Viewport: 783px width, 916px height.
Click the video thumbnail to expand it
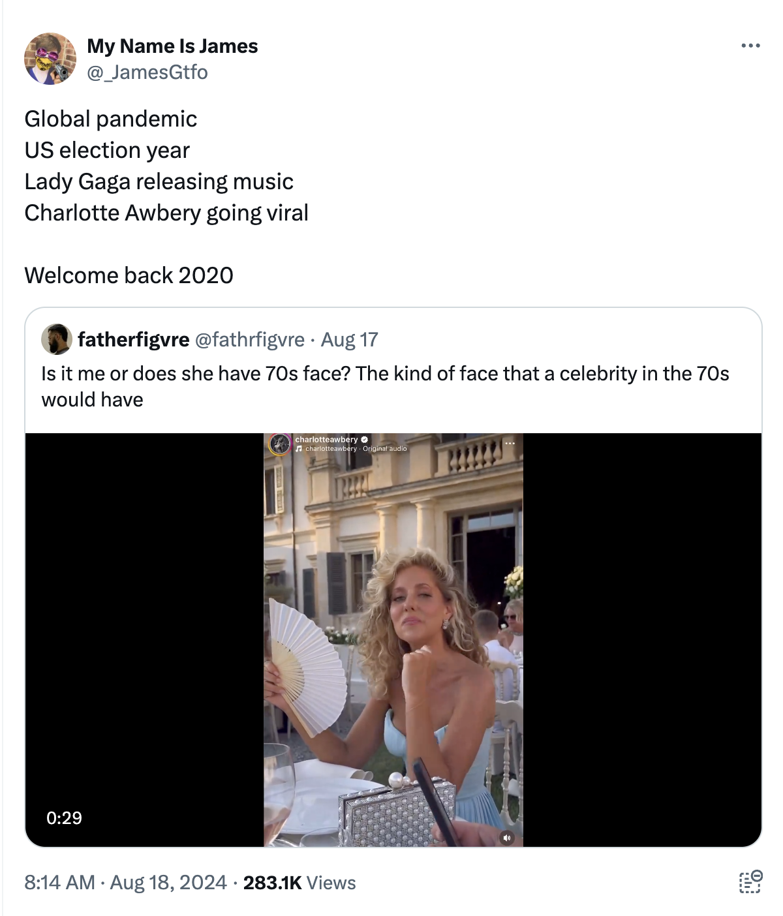click(x=391, y=639)
